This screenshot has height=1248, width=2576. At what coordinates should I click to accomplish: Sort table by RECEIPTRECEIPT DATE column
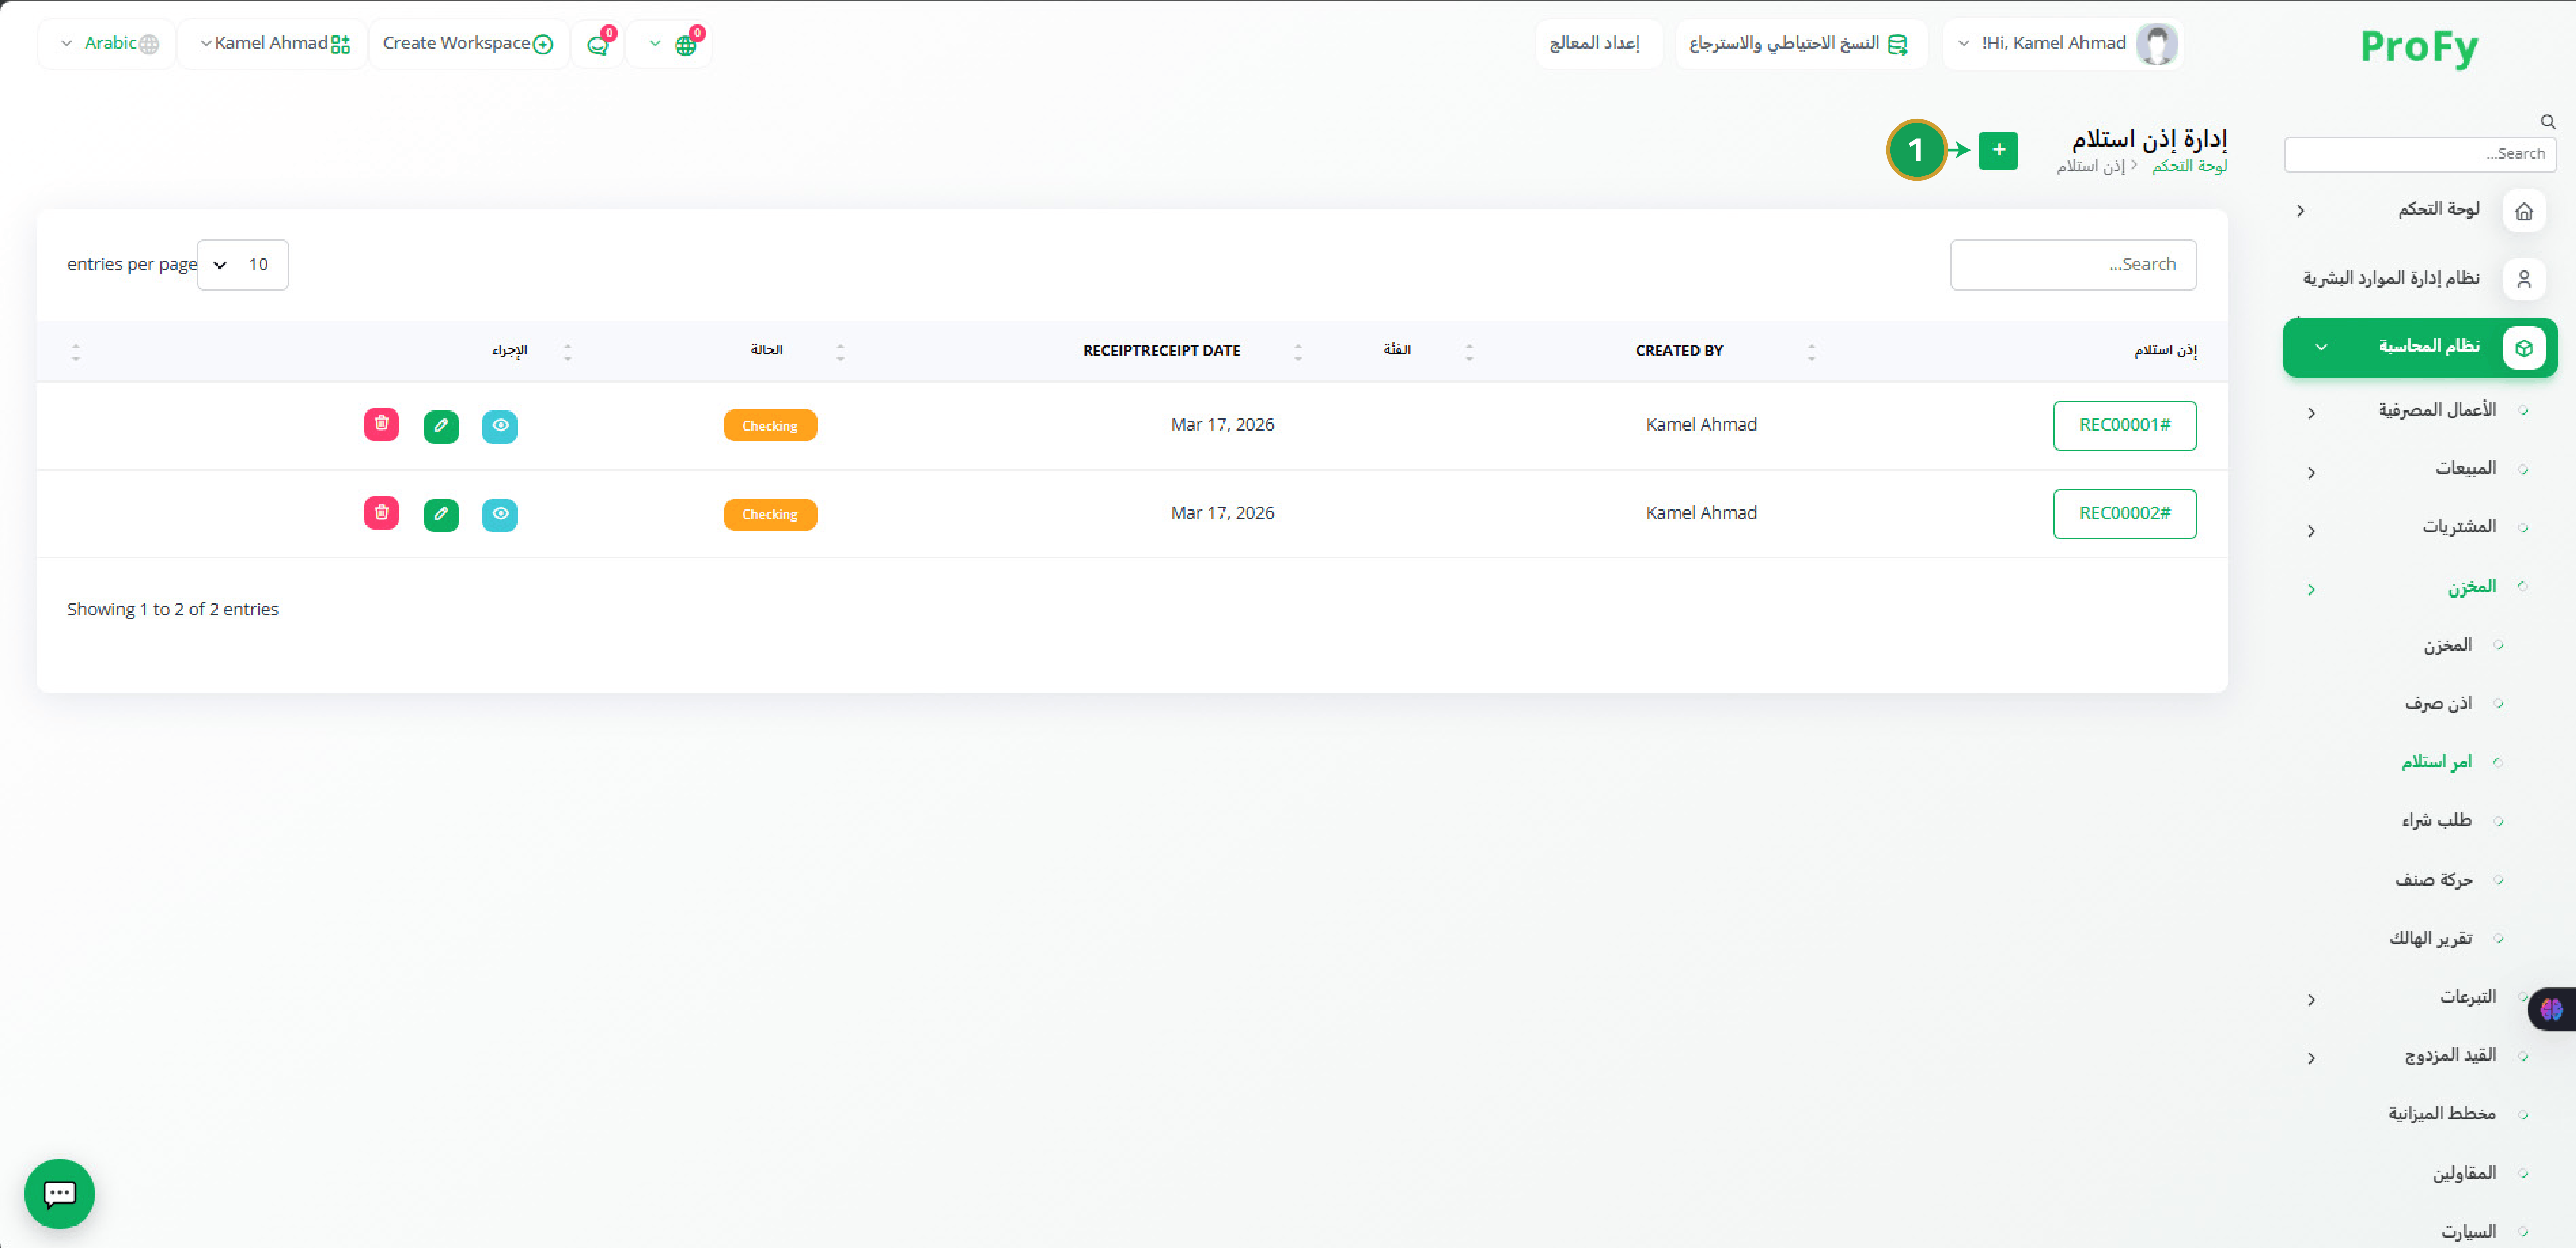click(1161, 351)
